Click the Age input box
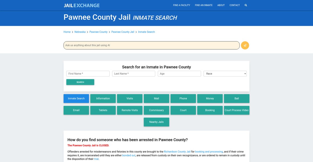The height and width of the screenshot is (162, 313). click(x=179, y=74)
